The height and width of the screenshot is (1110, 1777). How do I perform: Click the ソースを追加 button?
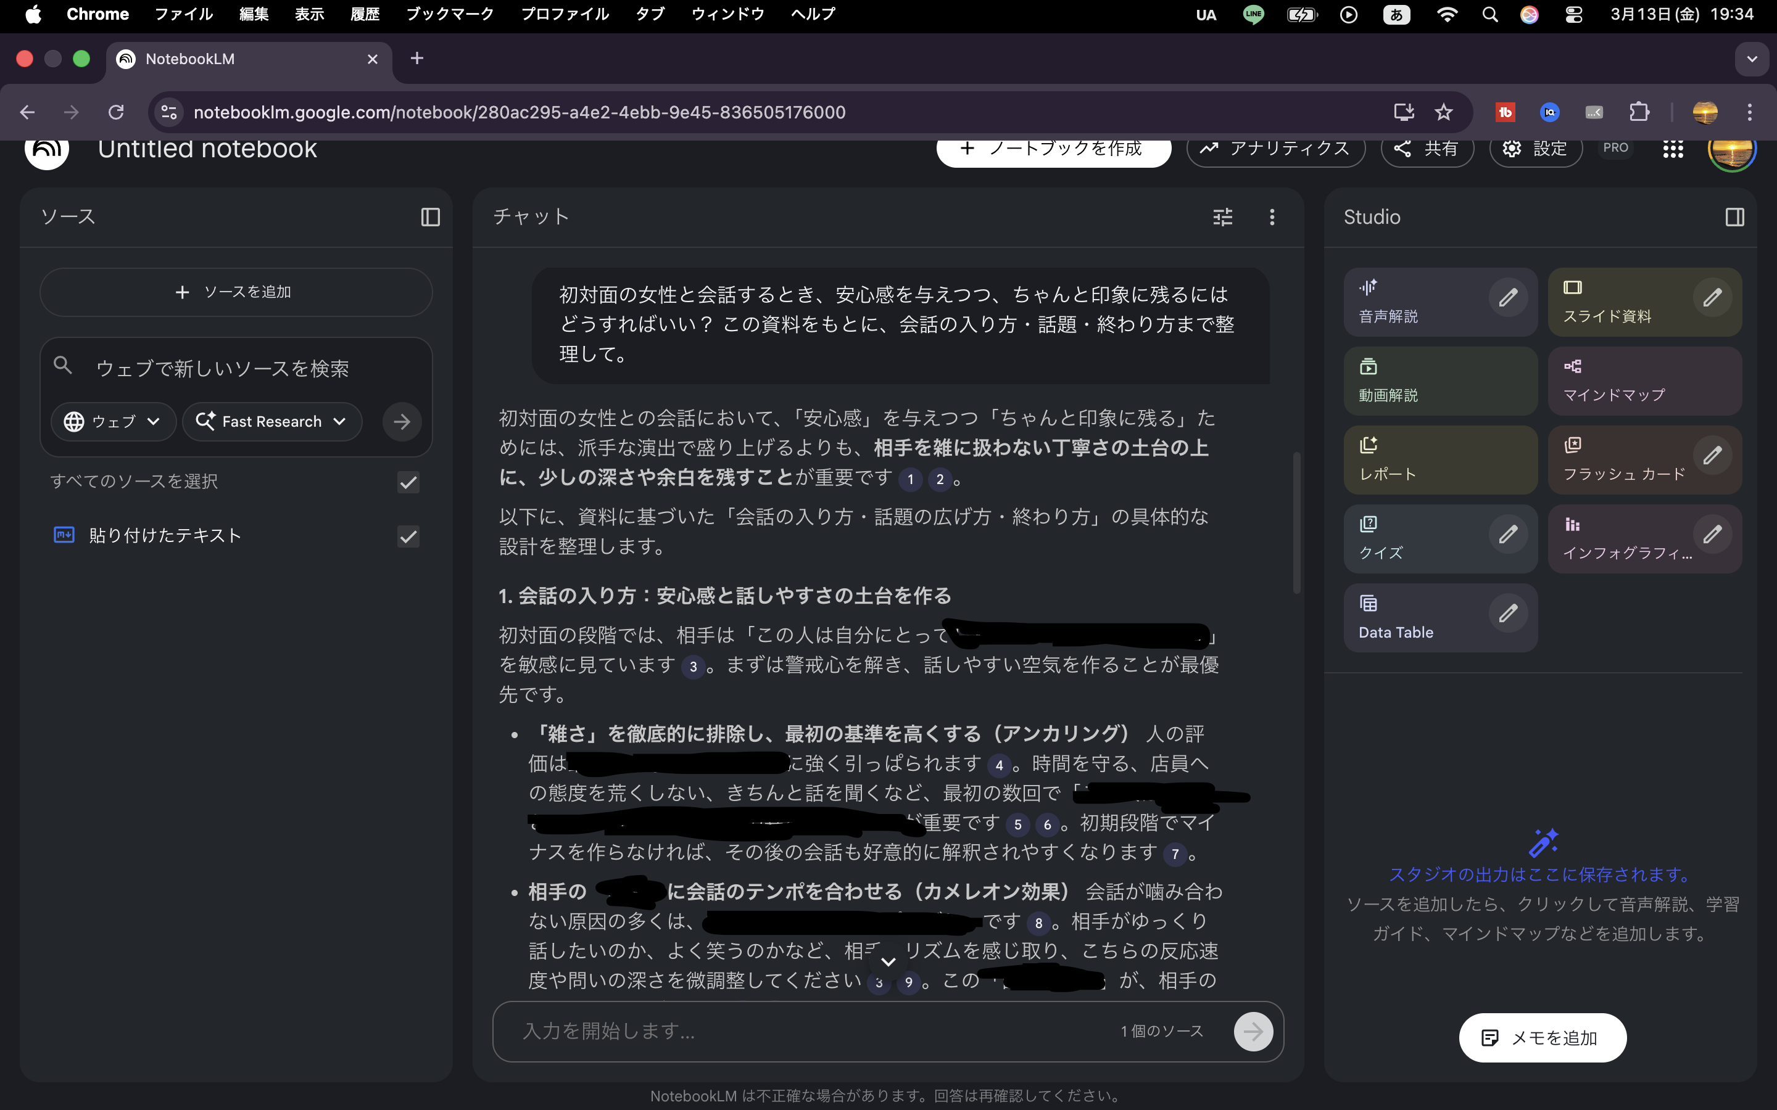tap(236, 292)
